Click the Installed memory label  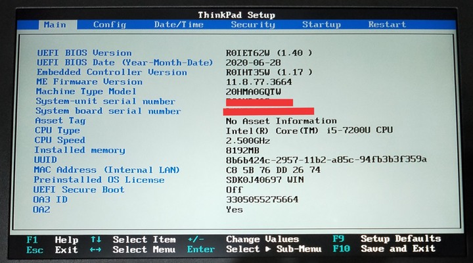[79, 150]
